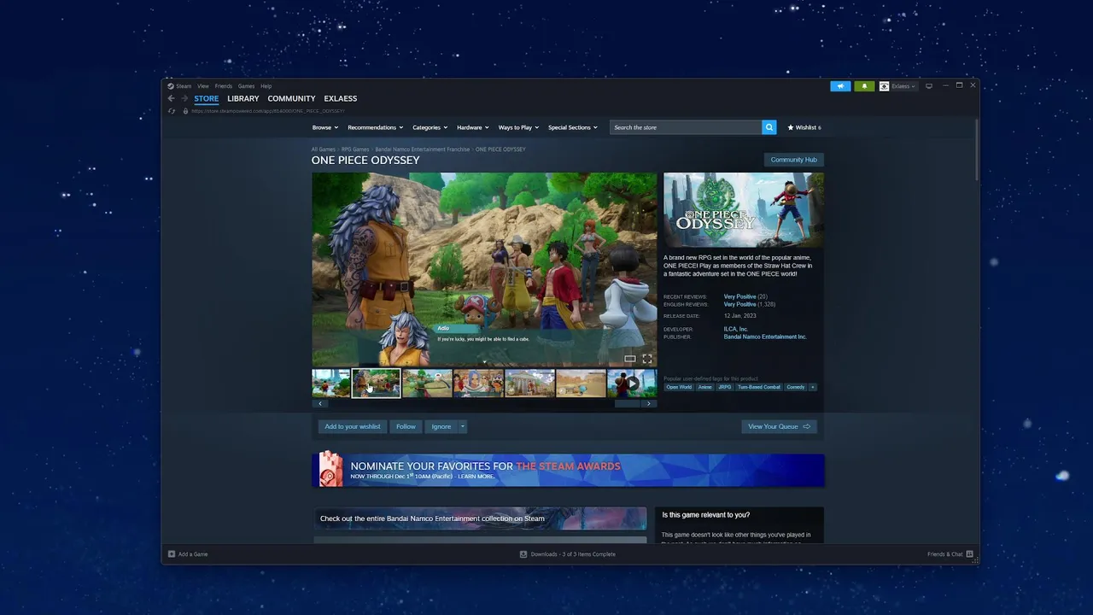Click the RPG Games breadcrumb
Screen dimensions: 1093x615
pyautogui.click(x=355, y=149)
